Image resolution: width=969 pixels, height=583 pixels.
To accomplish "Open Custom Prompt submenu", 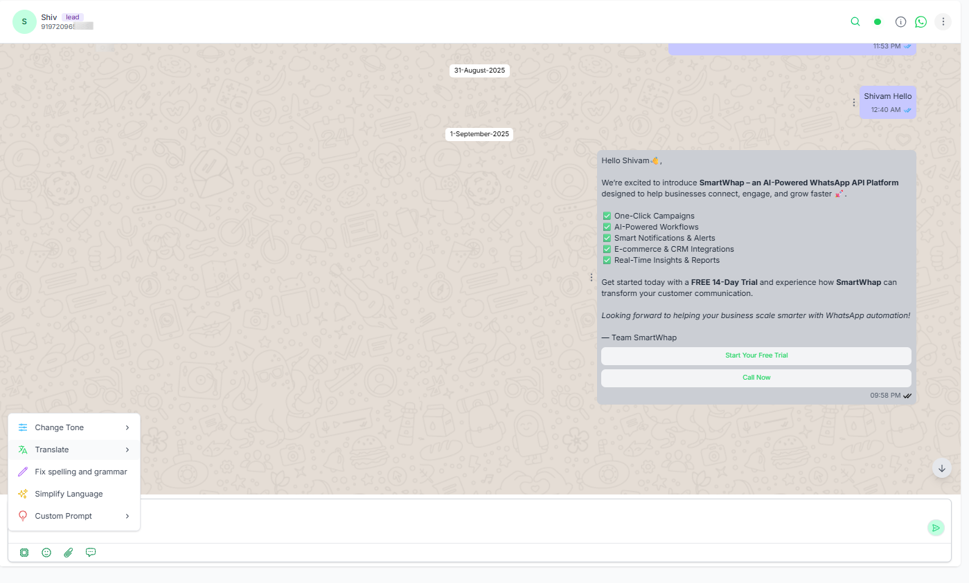I will (x=74, y=516).
